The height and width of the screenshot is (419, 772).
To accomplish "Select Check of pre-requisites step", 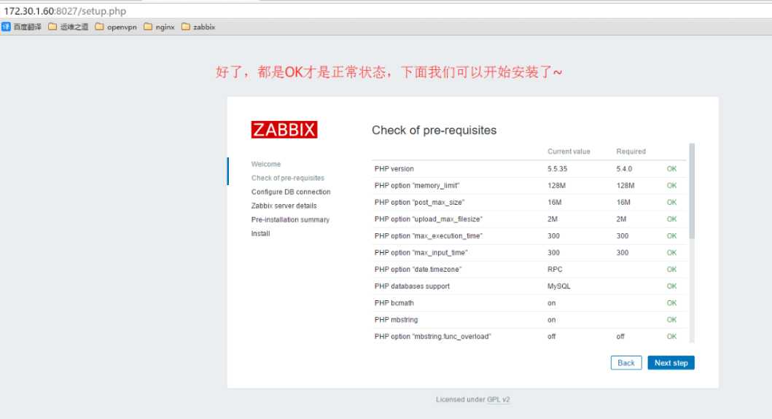I will tap(287, 178).
